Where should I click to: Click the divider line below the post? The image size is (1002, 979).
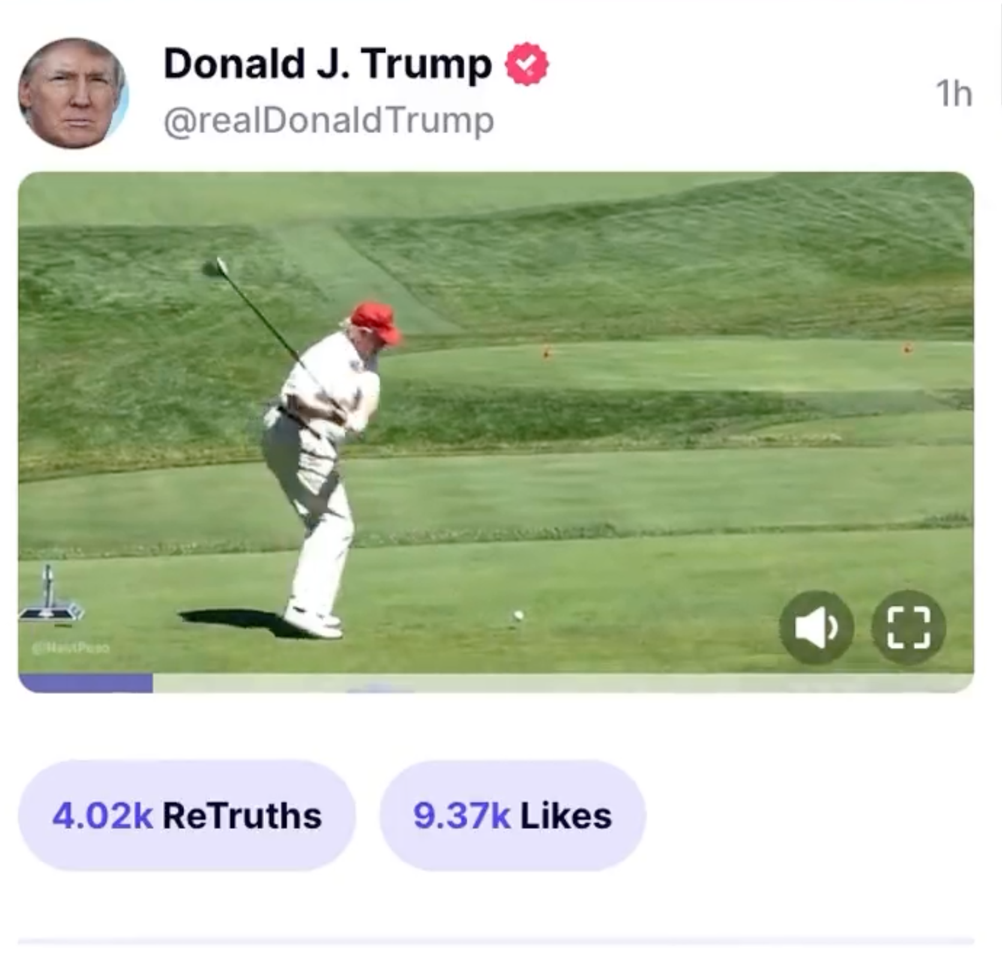click(x=496, y=941)
